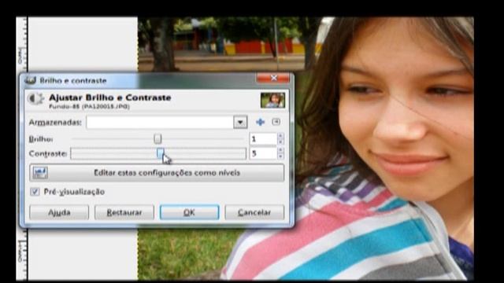504x283 pixels.
Task: Click the Brilho e contraste title bar icon
Action: coord(30,80)
